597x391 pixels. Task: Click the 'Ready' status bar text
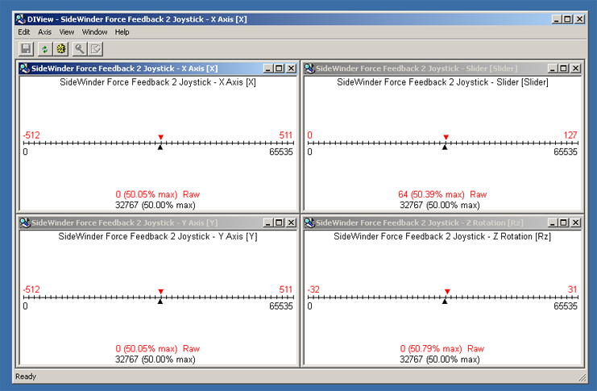click(x=26, y=376)
